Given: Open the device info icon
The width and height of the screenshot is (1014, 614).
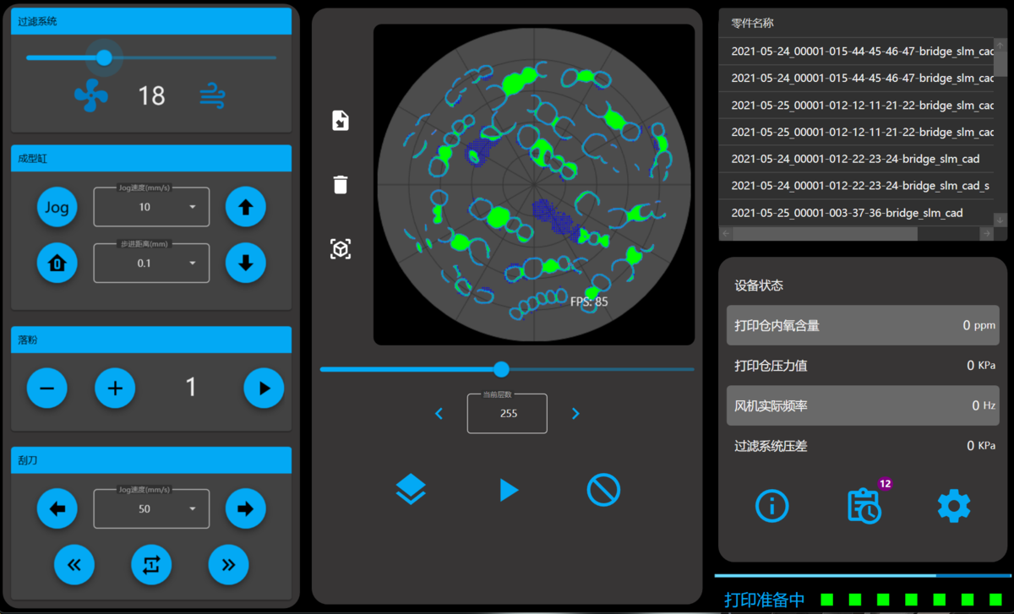Looking at the screenshot, I should pos(771,505).
